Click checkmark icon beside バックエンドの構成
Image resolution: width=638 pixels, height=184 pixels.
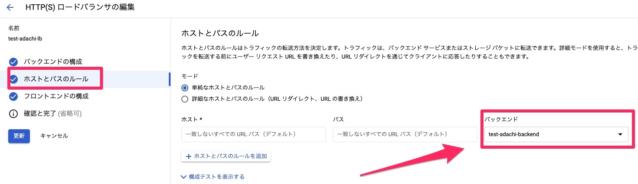click(13, 62)
